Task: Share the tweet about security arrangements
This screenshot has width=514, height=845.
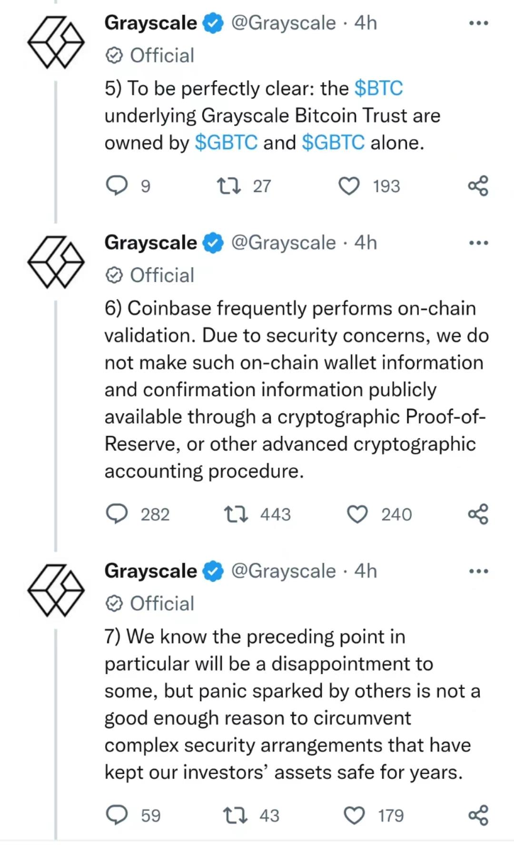Action: (478, 816)
